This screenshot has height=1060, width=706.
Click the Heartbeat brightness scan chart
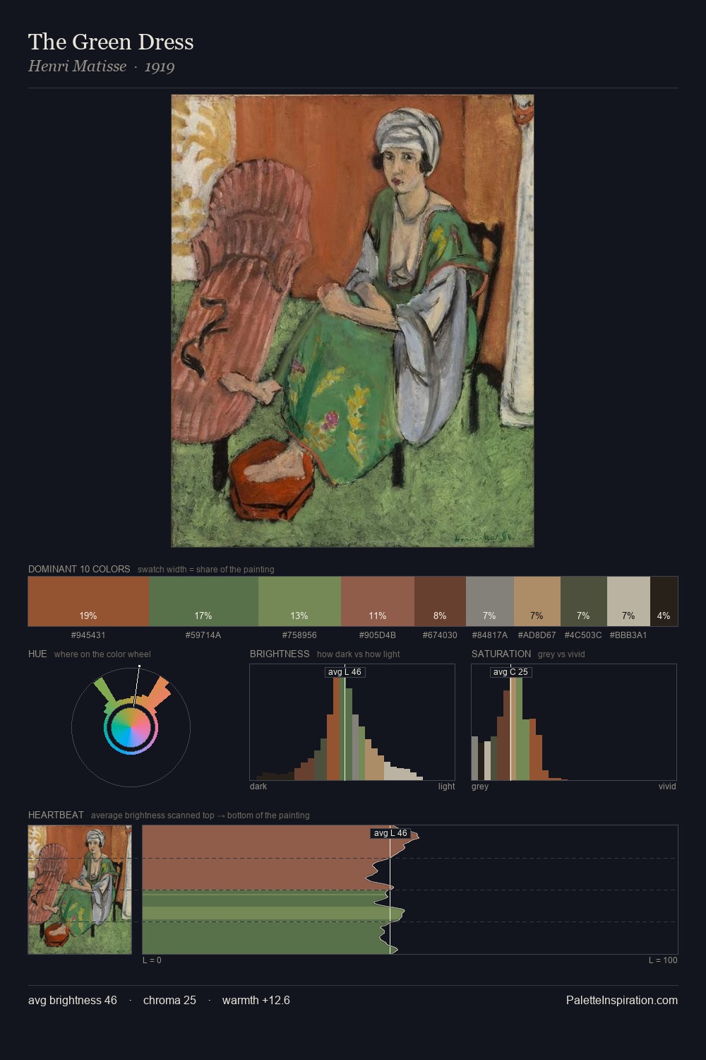point(410,890)
